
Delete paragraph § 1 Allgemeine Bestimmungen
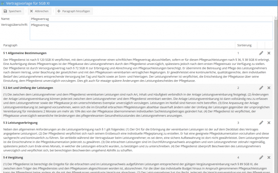coord(269,53)
